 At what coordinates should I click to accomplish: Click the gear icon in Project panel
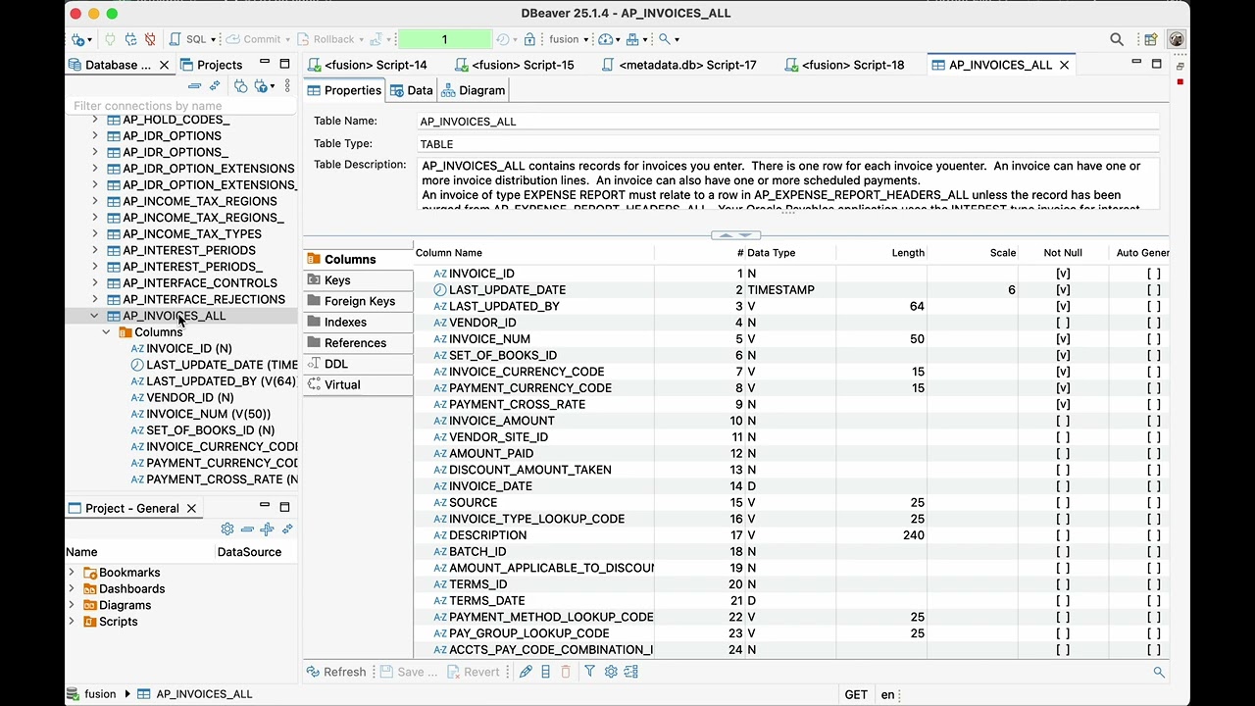(227, 529)
